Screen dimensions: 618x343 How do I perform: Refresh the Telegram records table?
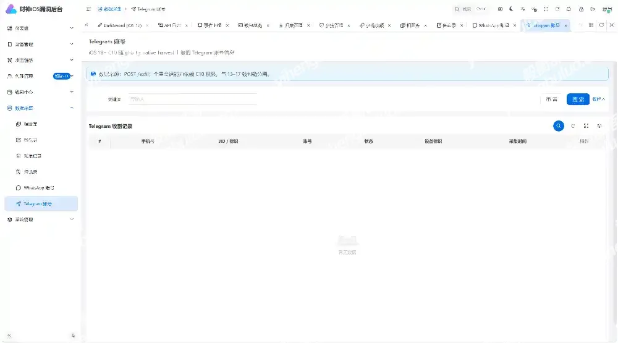pyautogui.click(x=573, y=126)
